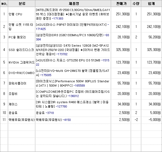Click the 242,100원 price in the 판매가 column
This screenshot has width=162, height=152.
pyautogui.click(x=123, y=27)
